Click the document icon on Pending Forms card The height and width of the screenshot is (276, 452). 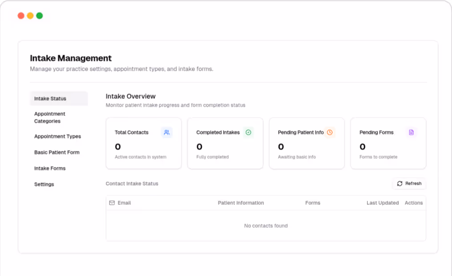coord(411,132)
